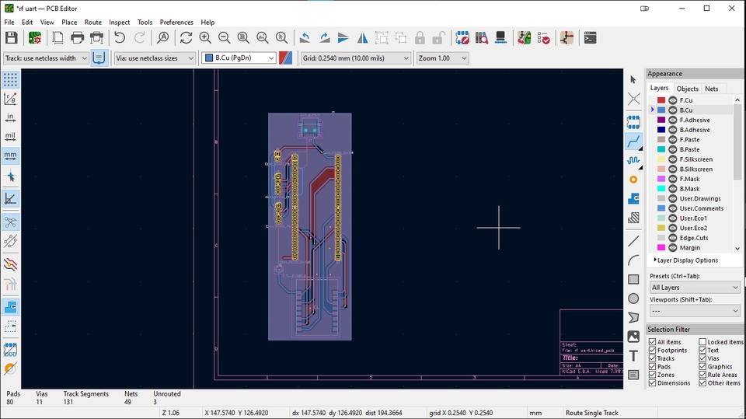746x419 pixels.
Task: Switch to the Nets tab
Action: tap(711, 89)
